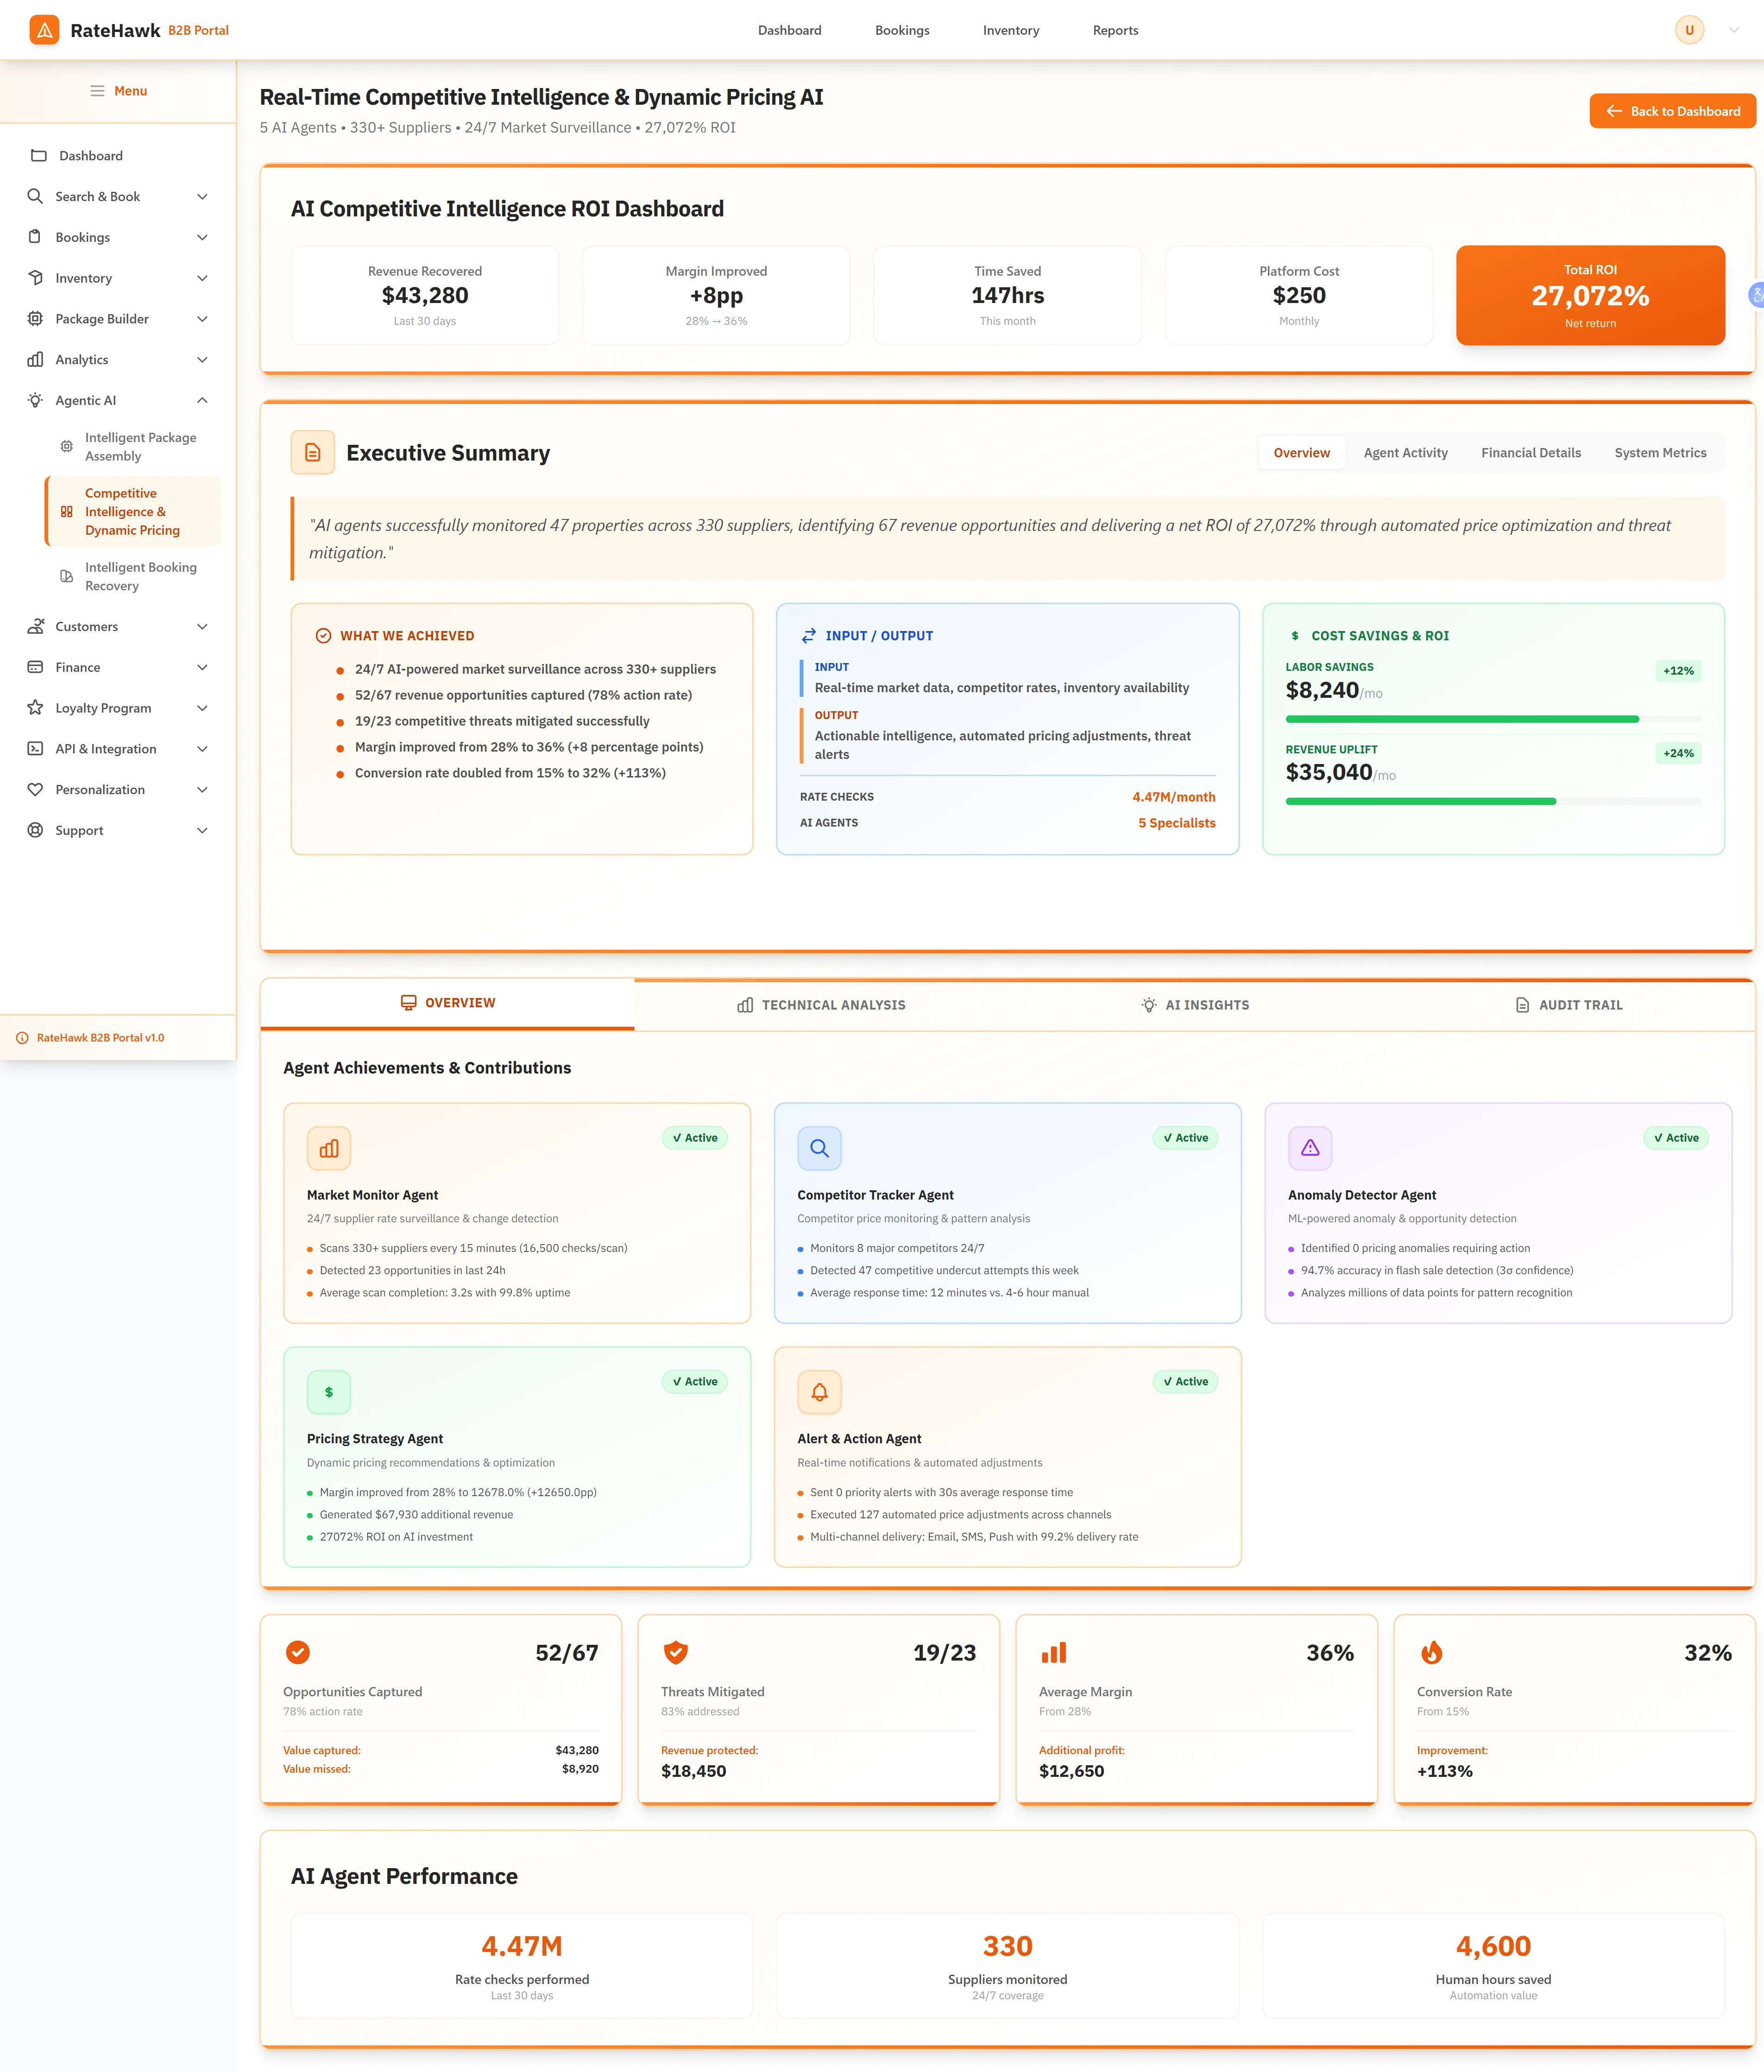Viewport: 1764px width, 2072px height.
Task: Toggle Active badge on Competitor Tracker Agent
Action: click(x=1184, y=1137)
